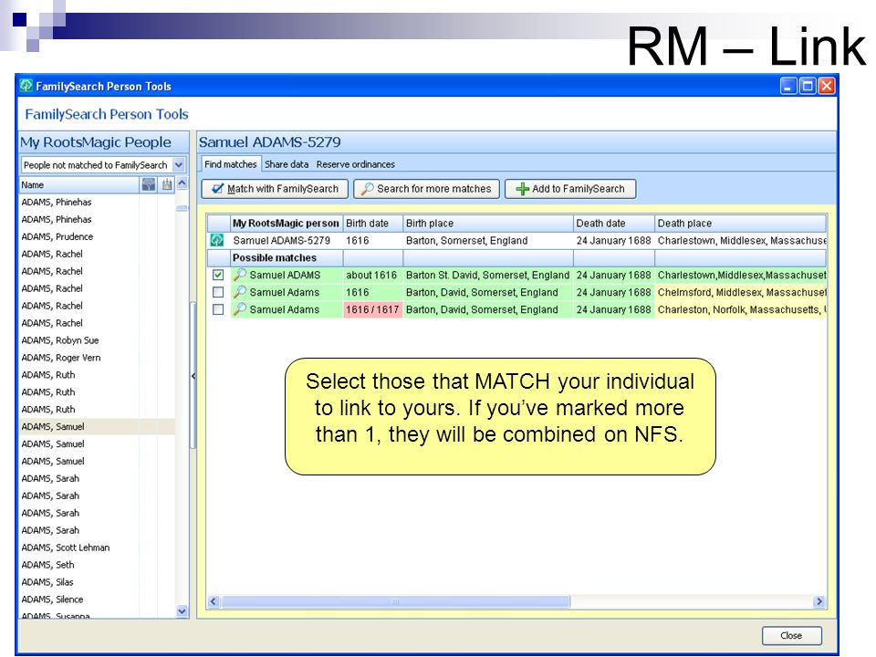Click the Name column header in people list
The width and height of the screenshot is (876, 657).
[x=79, y=185]
